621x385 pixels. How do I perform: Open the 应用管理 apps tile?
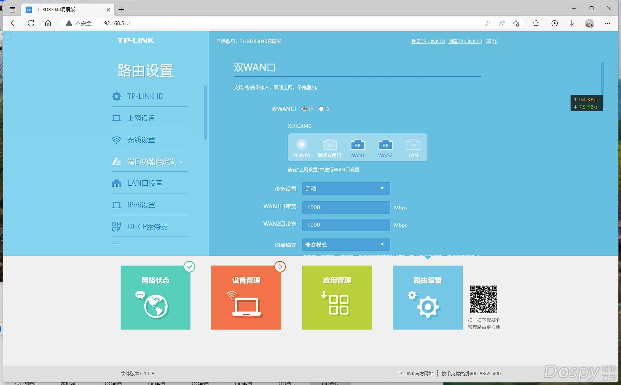[x=337, y=297]
